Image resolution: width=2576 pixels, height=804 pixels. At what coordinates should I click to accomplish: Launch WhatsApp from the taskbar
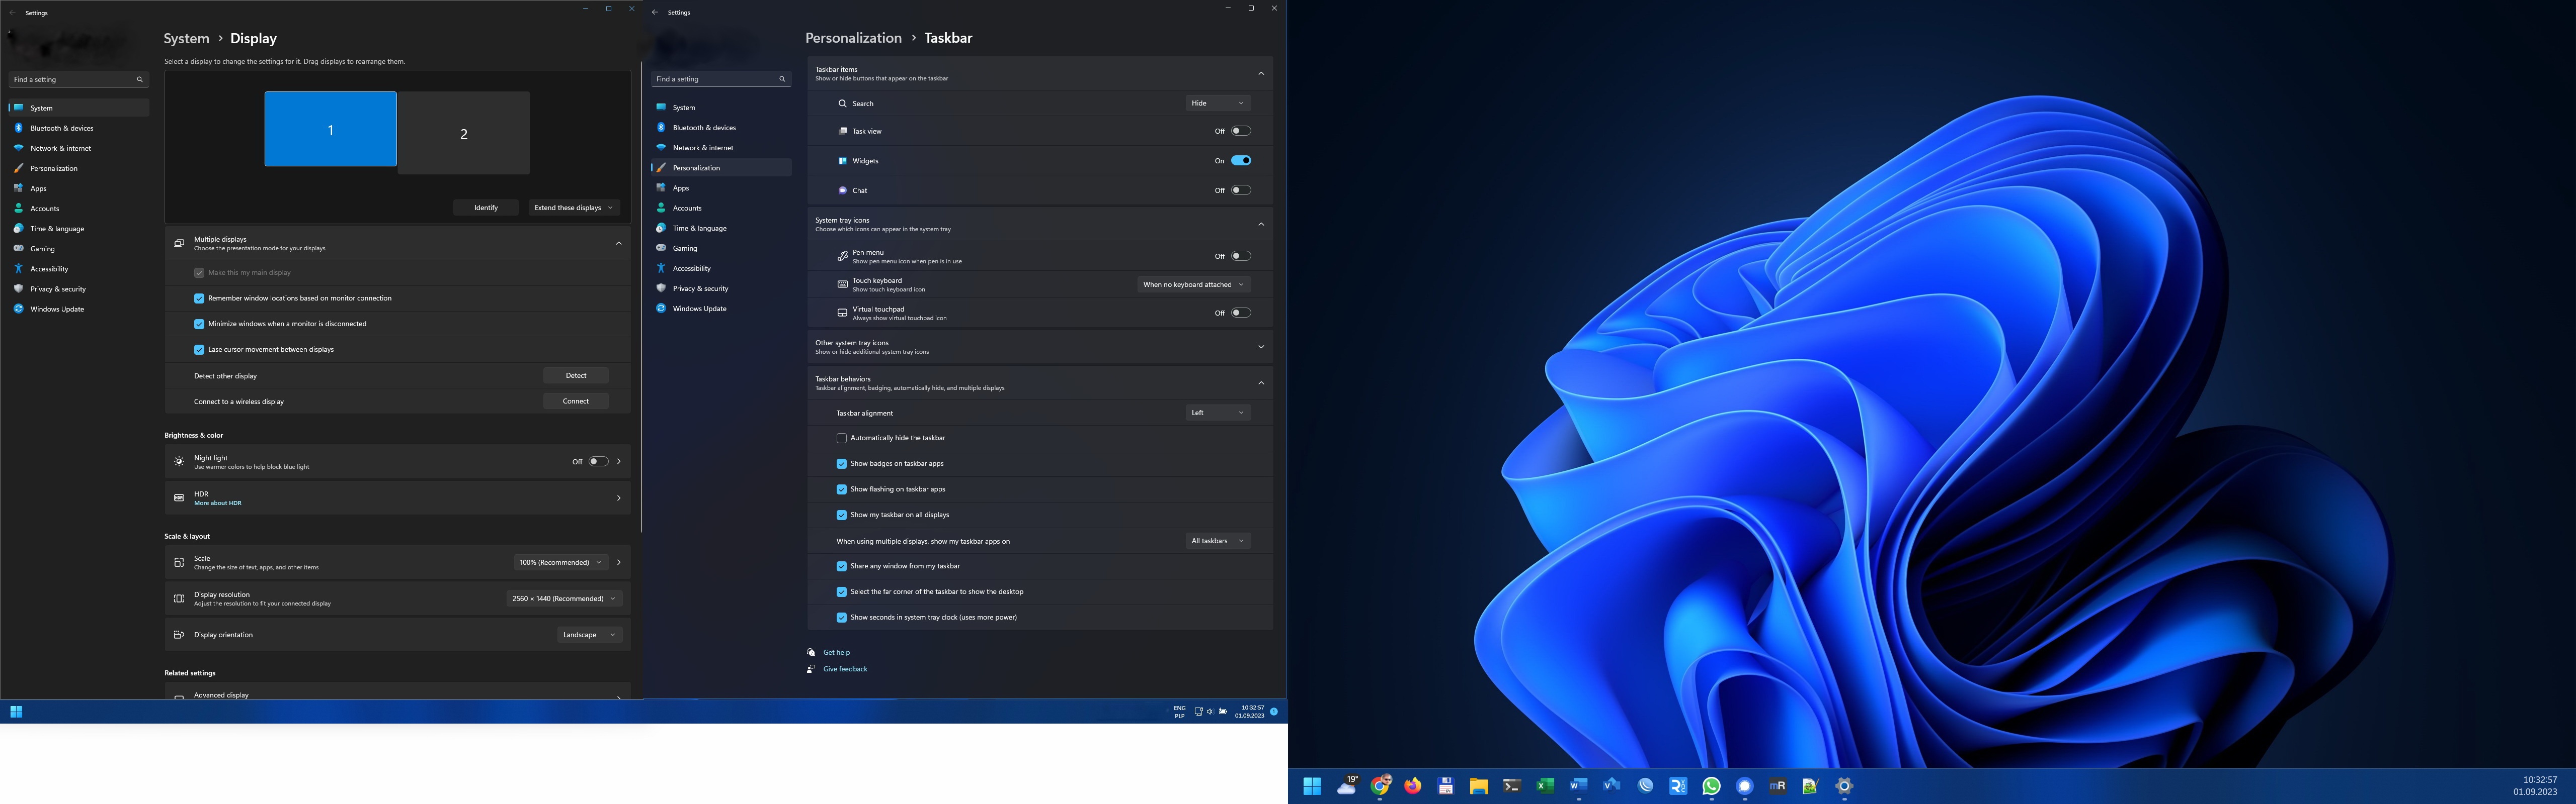click(1711, 786)
